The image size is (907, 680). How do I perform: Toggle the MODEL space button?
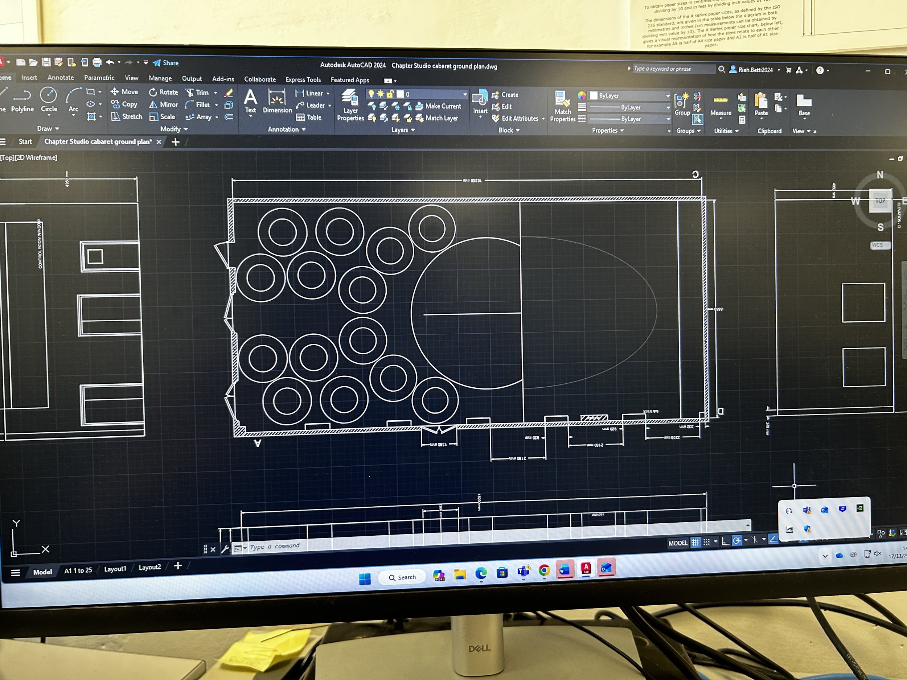pyautogui.click(x=678, y=543)
